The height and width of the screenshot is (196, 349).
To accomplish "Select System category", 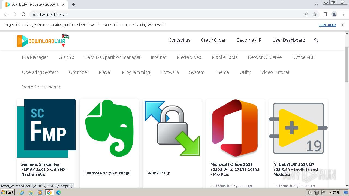I will click(x=197, y=72).
